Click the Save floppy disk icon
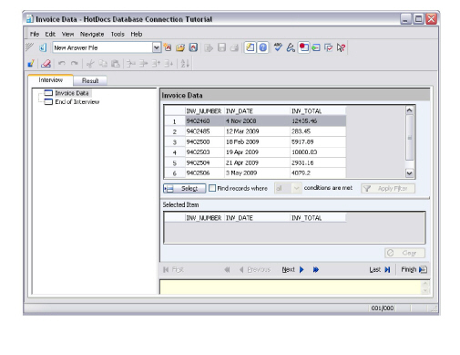Viewport: 460px width, 355px height. (x=221, y=47)
